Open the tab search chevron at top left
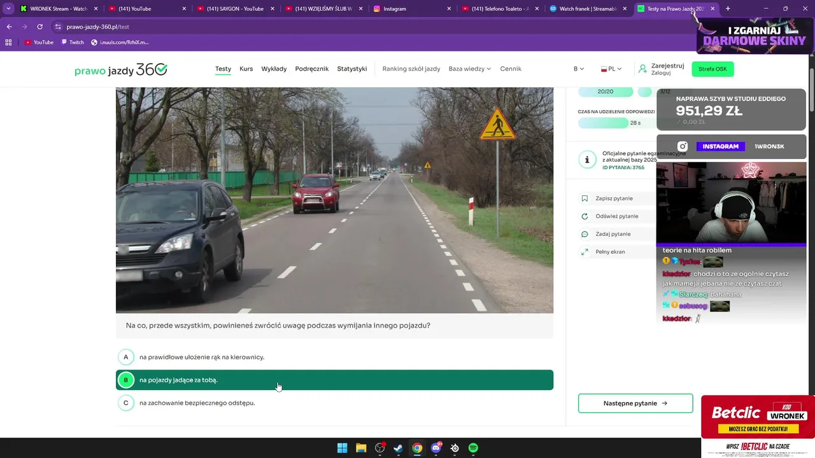Image resolution: width=815 pixels, height=458 pixels. click(x=8, y=8)
